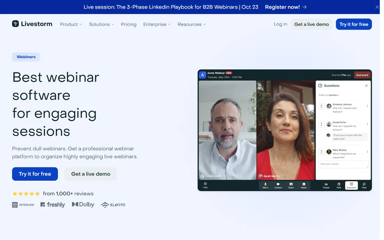The image size is (384, 240).
Task: Open the Chat icon in the webinar toolbar
Action: (x=364, y=186)
